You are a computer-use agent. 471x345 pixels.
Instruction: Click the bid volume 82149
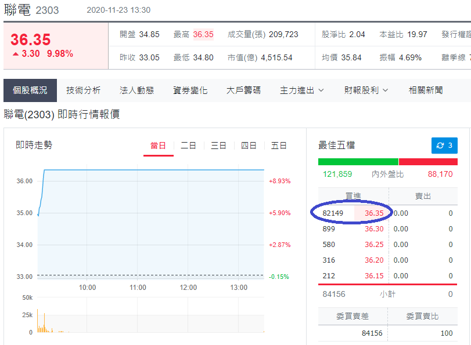click(x=333, y=213)
